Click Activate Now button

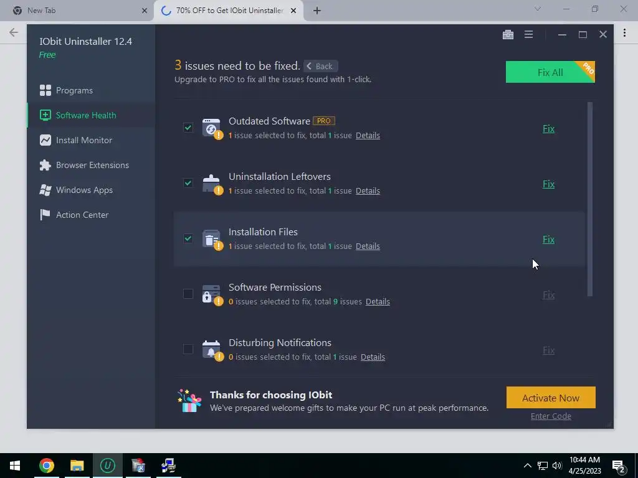[x=551, y=398]
